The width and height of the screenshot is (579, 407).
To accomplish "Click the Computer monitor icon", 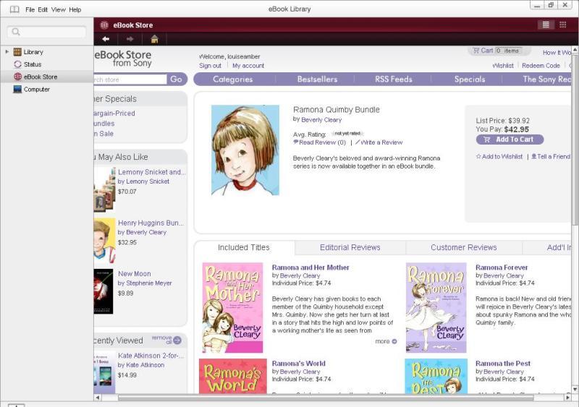I will (x=17, y=90).
